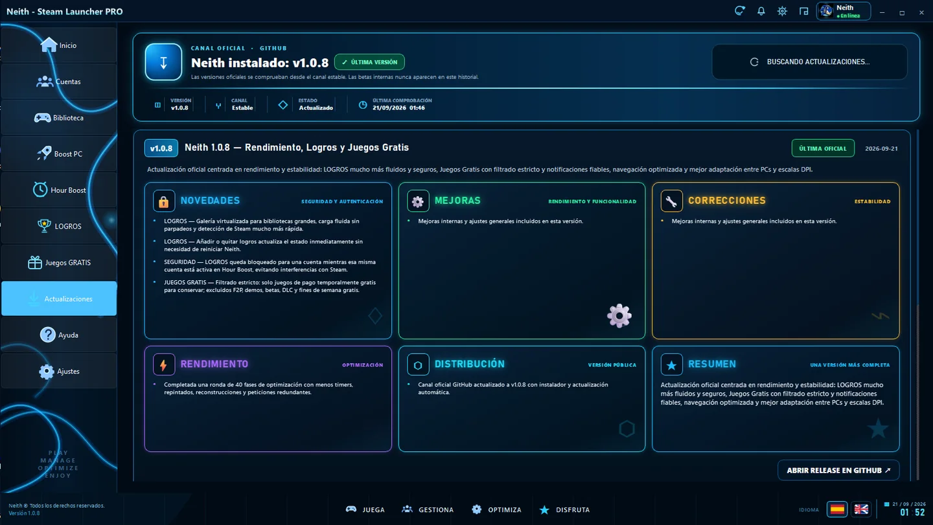Open the LOGROS achievements page
This screenshot has width=933, height=525.
(59, 227)
